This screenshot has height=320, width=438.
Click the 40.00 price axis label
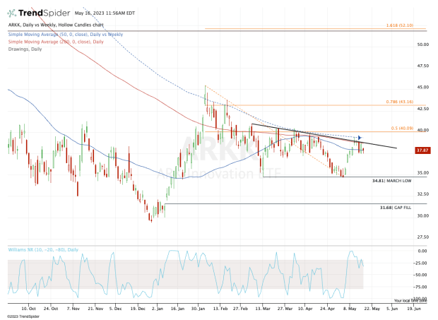point(423,130)
